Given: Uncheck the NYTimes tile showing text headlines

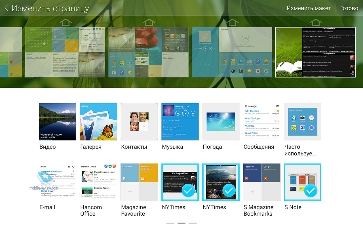Looking at the screenshot, I should pos(180,182).
